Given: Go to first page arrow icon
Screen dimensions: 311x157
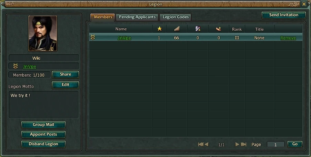Looking at the screenshot, I should coord(201,144).
